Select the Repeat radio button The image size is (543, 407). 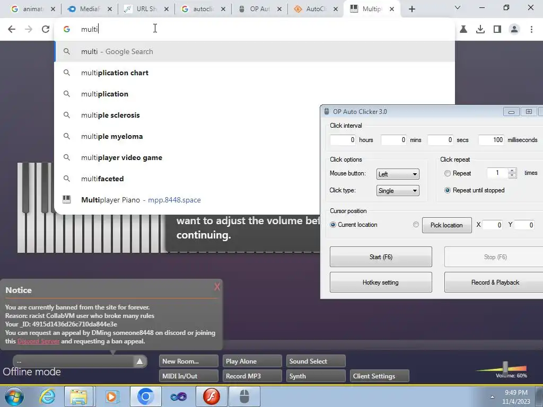[448, 173]
